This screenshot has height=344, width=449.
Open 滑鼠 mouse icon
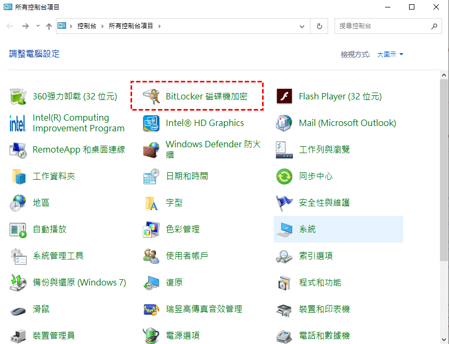[18, 311]
